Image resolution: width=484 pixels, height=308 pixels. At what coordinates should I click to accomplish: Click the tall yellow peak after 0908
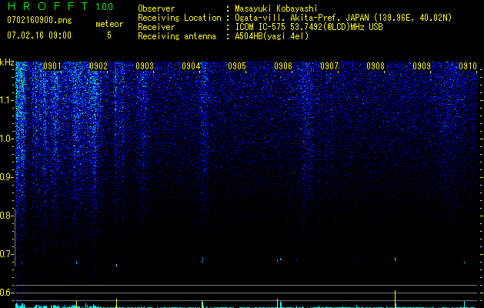point(396,299)
